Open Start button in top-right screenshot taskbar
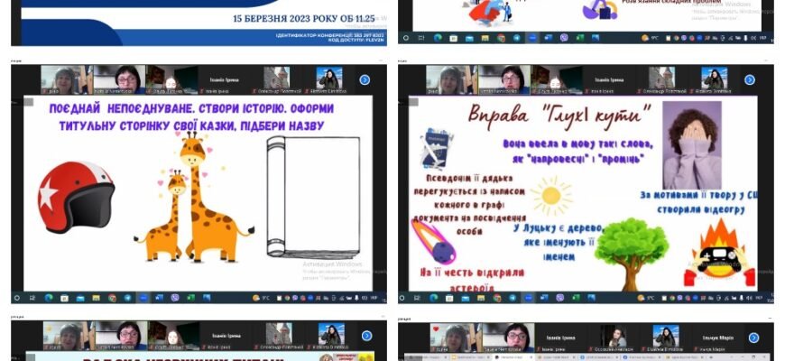 pyautogui.click(x=405, y=38)
